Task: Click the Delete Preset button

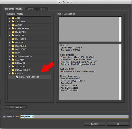Action: [x=16, y=107]
